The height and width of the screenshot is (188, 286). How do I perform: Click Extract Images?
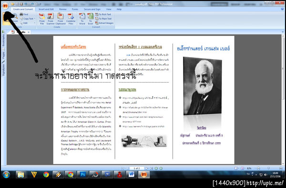(x=104, y=23)
